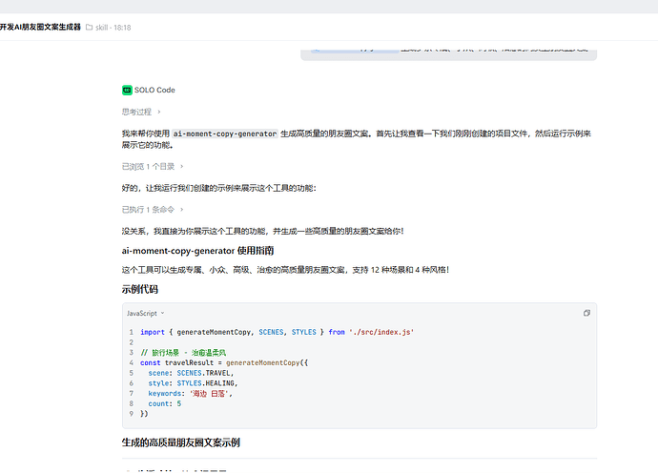The height and width of the screenshot is (473, 658).
Task: Click the 生成的高质量朋友圈文案示例 heading
Action: [181, 442]
